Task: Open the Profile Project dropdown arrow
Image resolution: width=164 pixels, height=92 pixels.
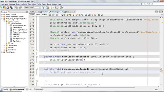Action: tap(64, 8)
